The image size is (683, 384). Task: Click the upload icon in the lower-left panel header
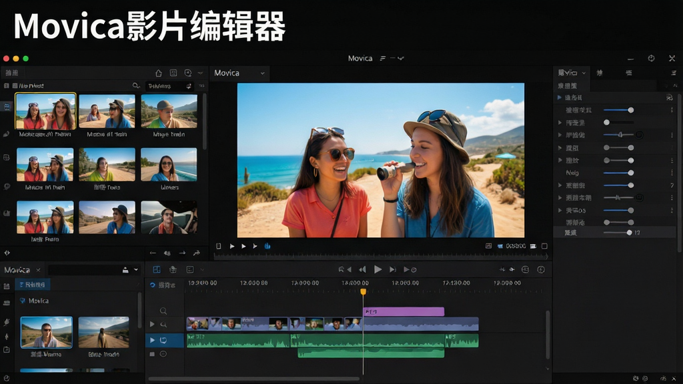[125, 270]
